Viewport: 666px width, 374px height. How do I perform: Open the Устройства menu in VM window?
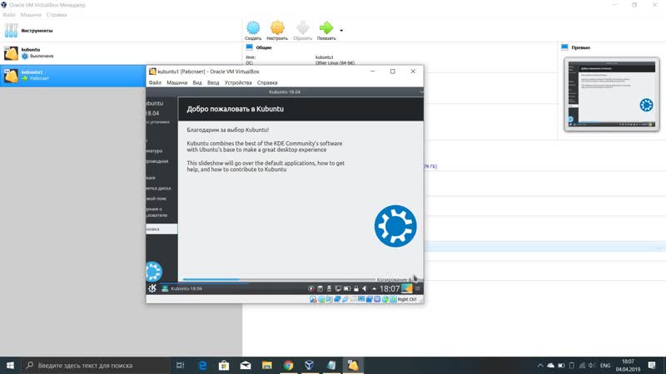pyautogui.click(x=238, y=82)
